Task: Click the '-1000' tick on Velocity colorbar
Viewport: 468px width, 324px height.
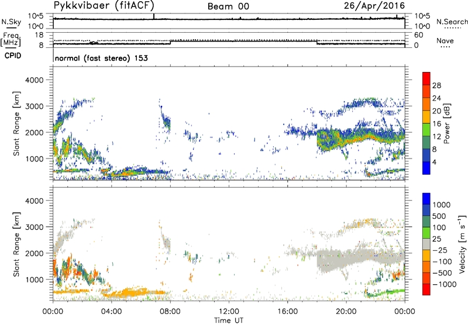Action: coord(444,284)
